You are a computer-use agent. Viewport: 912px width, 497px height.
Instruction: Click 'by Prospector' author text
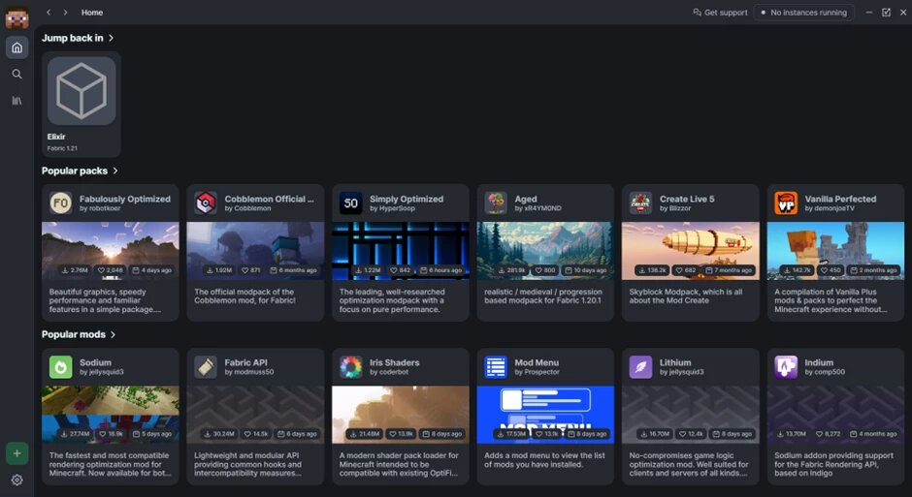point(537,372)
